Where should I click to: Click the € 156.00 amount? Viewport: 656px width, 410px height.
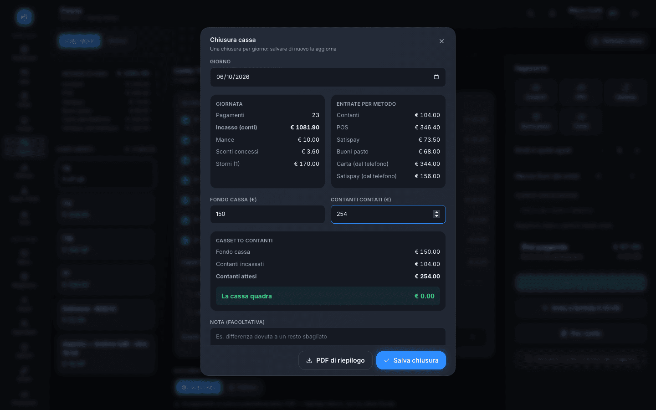click(x=427, y=176)
